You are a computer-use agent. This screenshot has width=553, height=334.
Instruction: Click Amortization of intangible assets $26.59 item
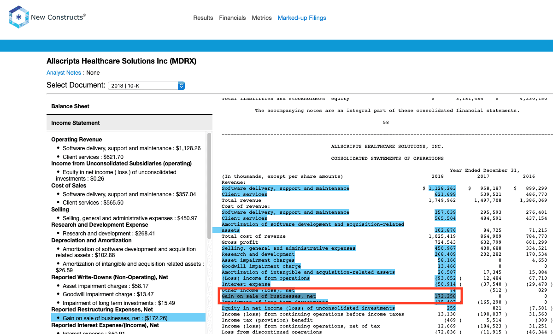pos(129,267)
